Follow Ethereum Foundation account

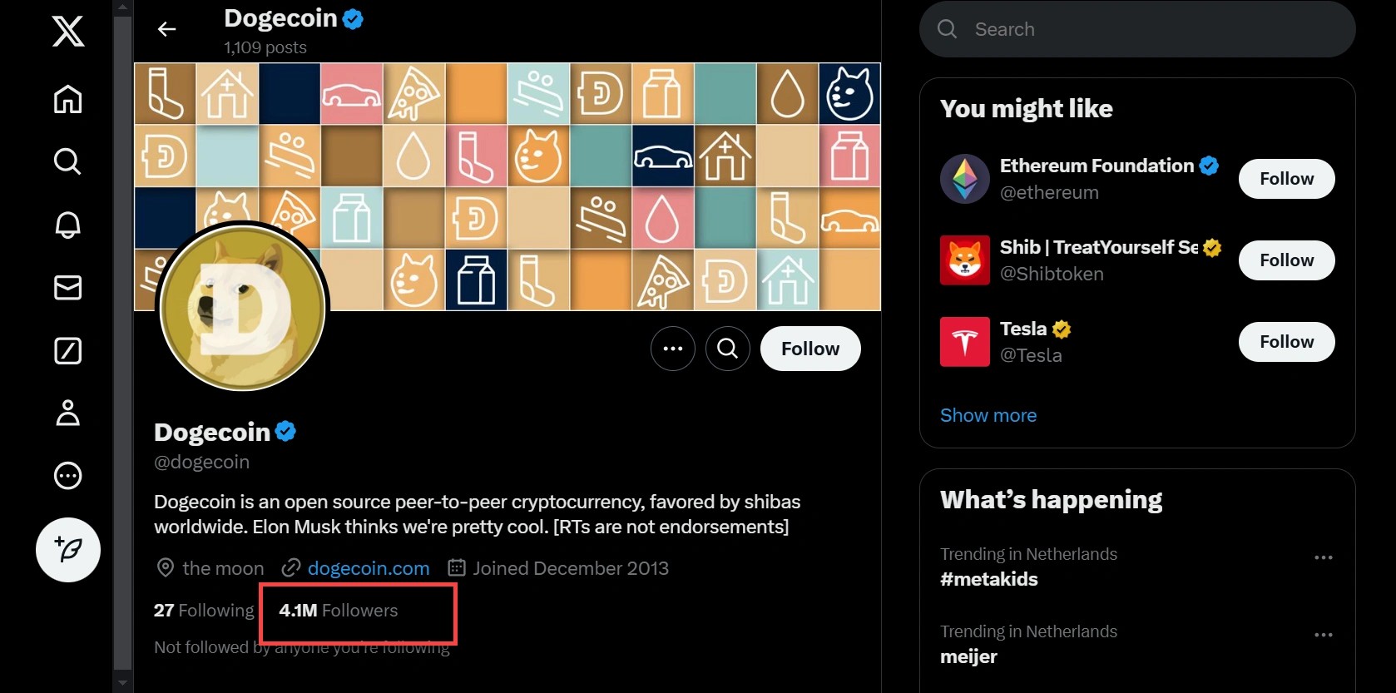(1286, 179)
